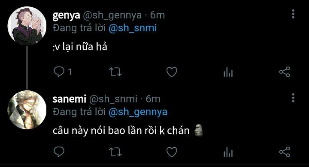Open genya's display name
The width and height of the screenshot is (309, 167).
coord(66,15)
